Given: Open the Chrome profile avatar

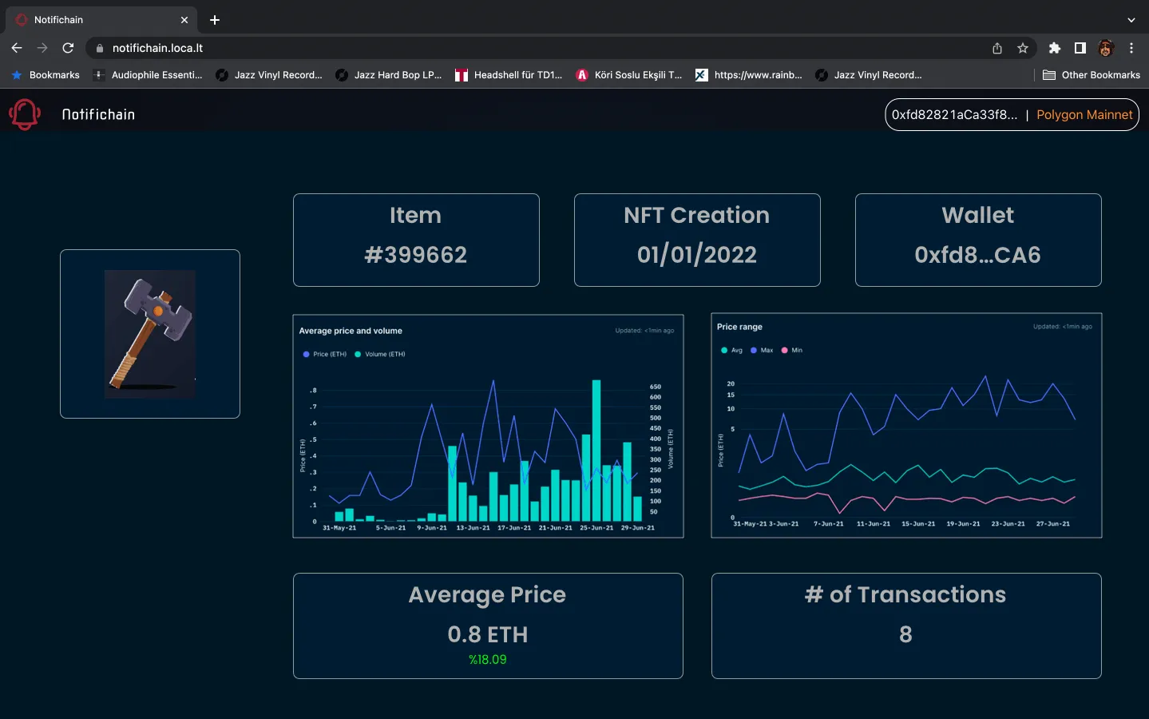Looking at the screenshot, I should [x=1106, y=48].
